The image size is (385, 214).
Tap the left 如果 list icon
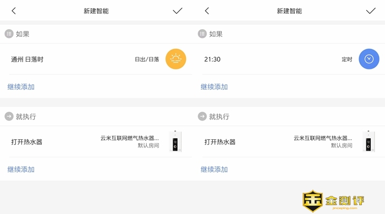click(9, 34)
